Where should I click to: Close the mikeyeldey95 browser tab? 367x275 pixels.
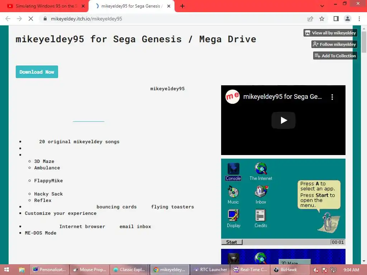pyautogui.click(x=169, y=6)
